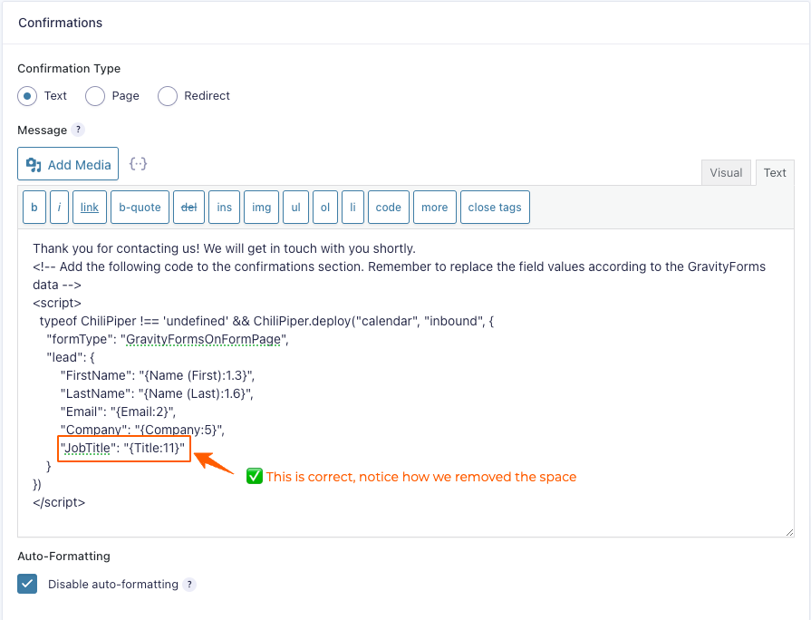This screenshot has height=620, width=811.
Task: Insert a more tag button
Action: click(x=434, y=207)
